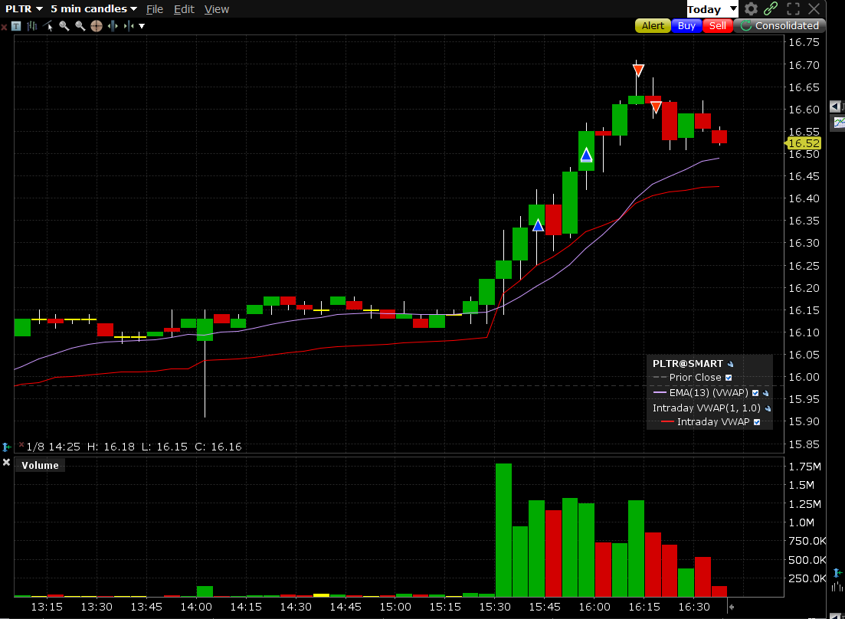This screenshot has height=619, width=845.
Task: Click the dashed Prior Close legend swatch
Action: pyautogui.click(x=660, y=378)
